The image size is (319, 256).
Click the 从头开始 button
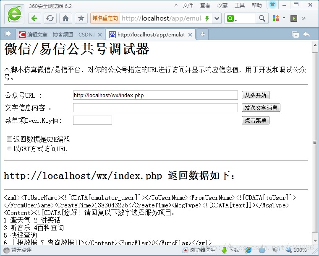tap(256, 95)
